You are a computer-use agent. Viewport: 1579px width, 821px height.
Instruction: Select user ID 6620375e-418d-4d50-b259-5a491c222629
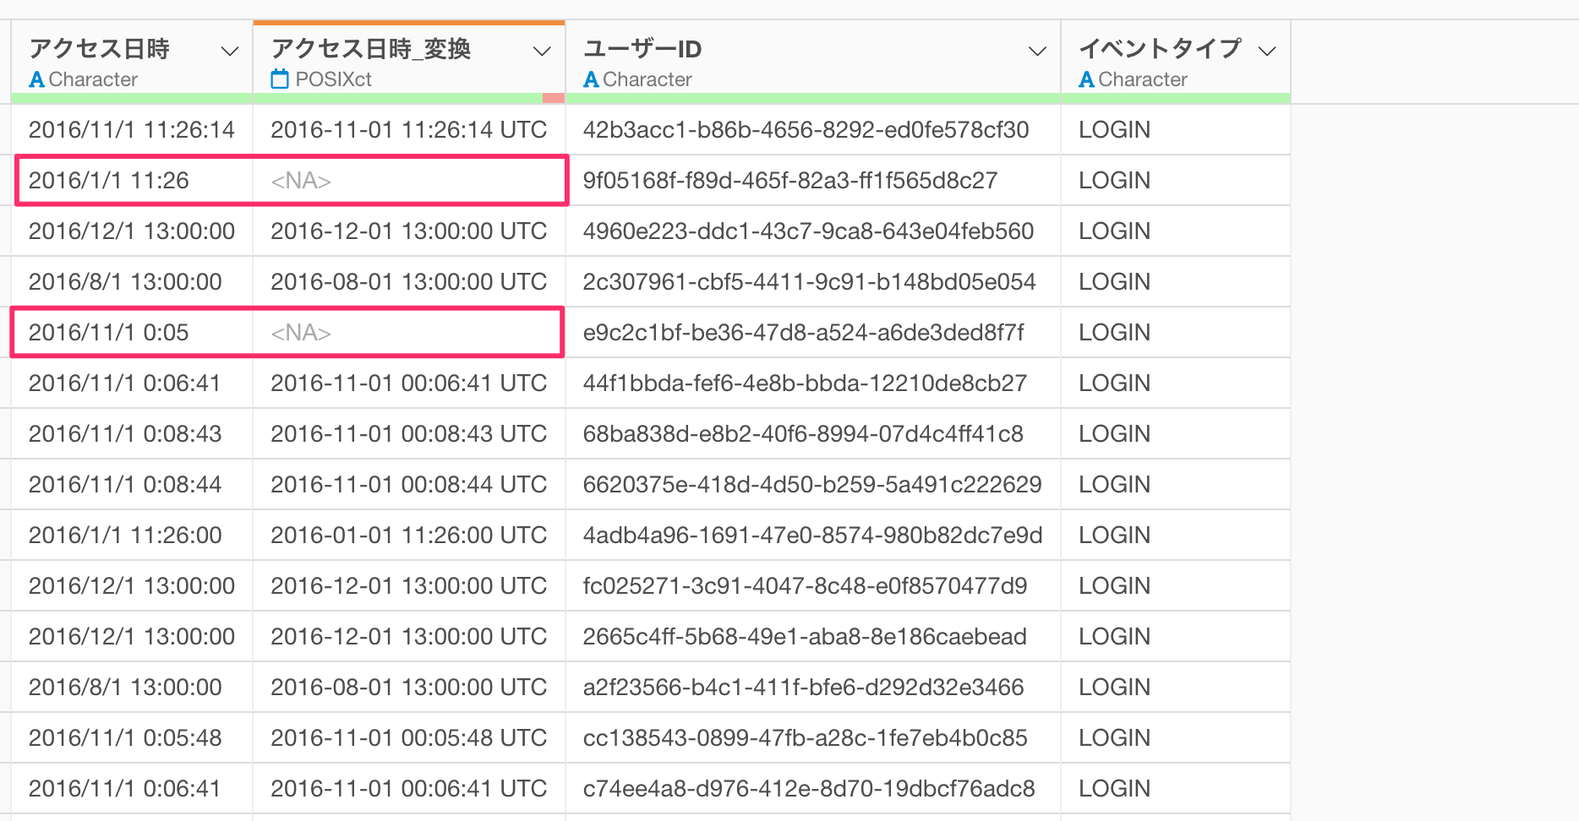813,484
